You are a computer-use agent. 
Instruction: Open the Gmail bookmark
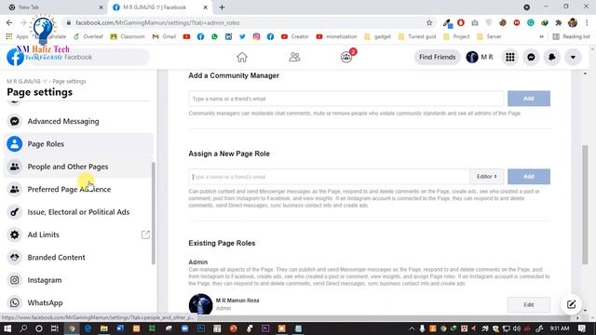click(164, 36)
